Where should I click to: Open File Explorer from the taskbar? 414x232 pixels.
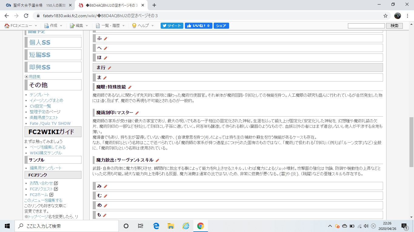tap(171, 226)
